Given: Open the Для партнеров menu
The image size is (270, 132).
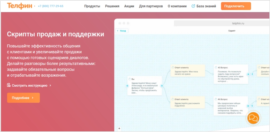Looking at the screenshot, I should [151, 6].
